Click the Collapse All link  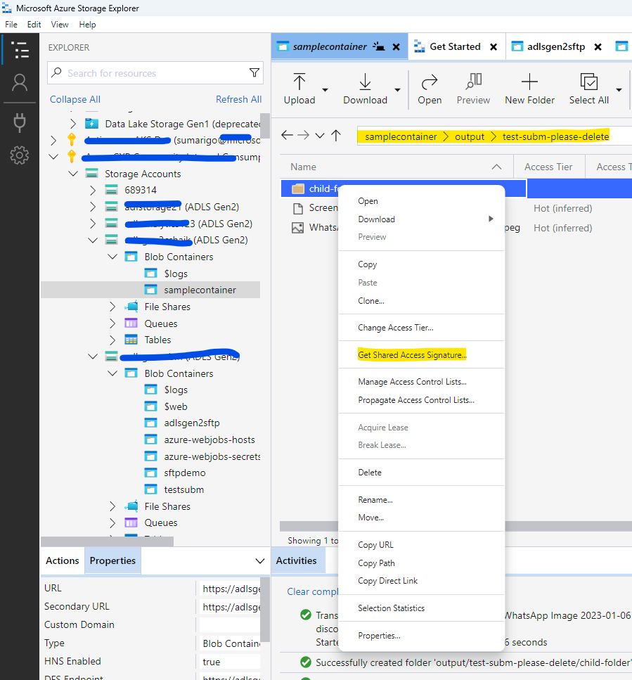pos(75,99)
